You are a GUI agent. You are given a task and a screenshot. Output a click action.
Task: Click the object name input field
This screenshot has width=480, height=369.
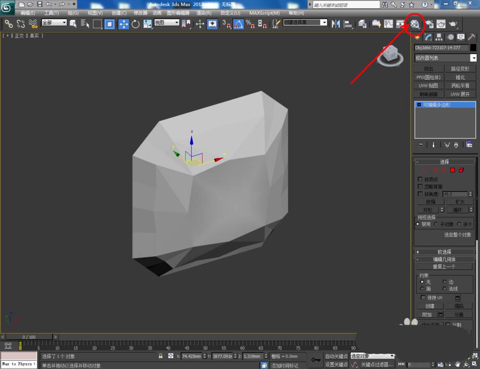click(441, 48)
